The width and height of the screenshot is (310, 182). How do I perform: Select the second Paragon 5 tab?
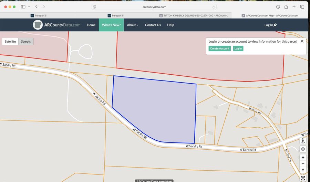[115, 15]
